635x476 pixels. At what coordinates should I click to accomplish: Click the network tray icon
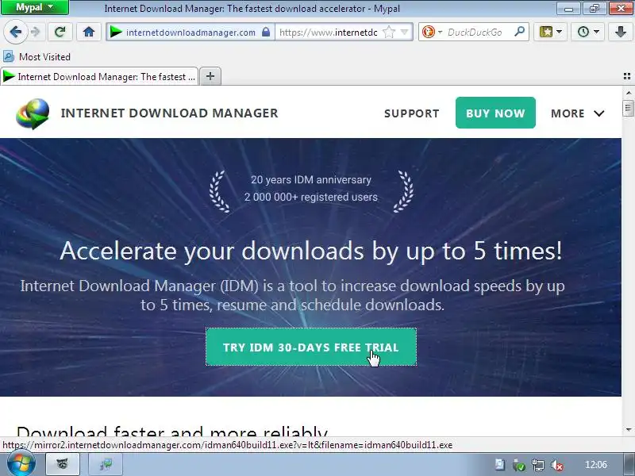tap(538, 465)
